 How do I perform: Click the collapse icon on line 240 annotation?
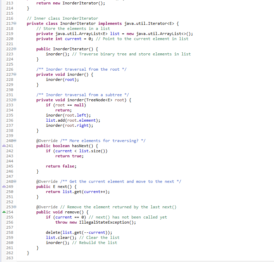coord(15,140)
